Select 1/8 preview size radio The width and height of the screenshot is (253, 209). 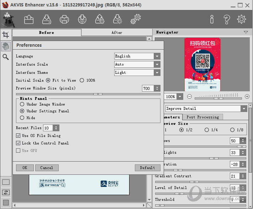pyautogui.click(x=232, y=130)
